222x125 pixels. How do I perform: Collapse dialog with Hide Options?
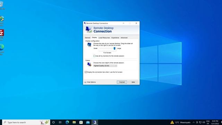90,82
